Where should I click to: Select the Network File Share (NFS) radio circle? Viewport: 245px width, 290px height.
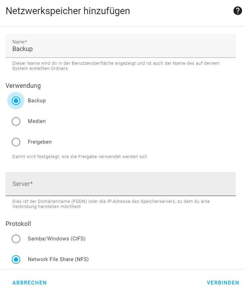(16, 259)
